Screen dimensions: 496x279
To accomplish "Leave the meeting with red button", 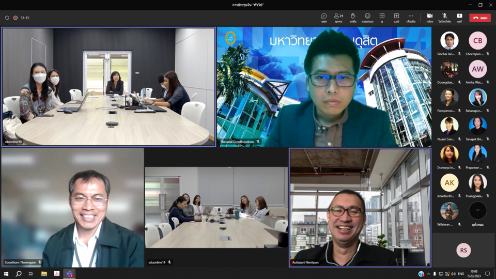I will (480, 18).
